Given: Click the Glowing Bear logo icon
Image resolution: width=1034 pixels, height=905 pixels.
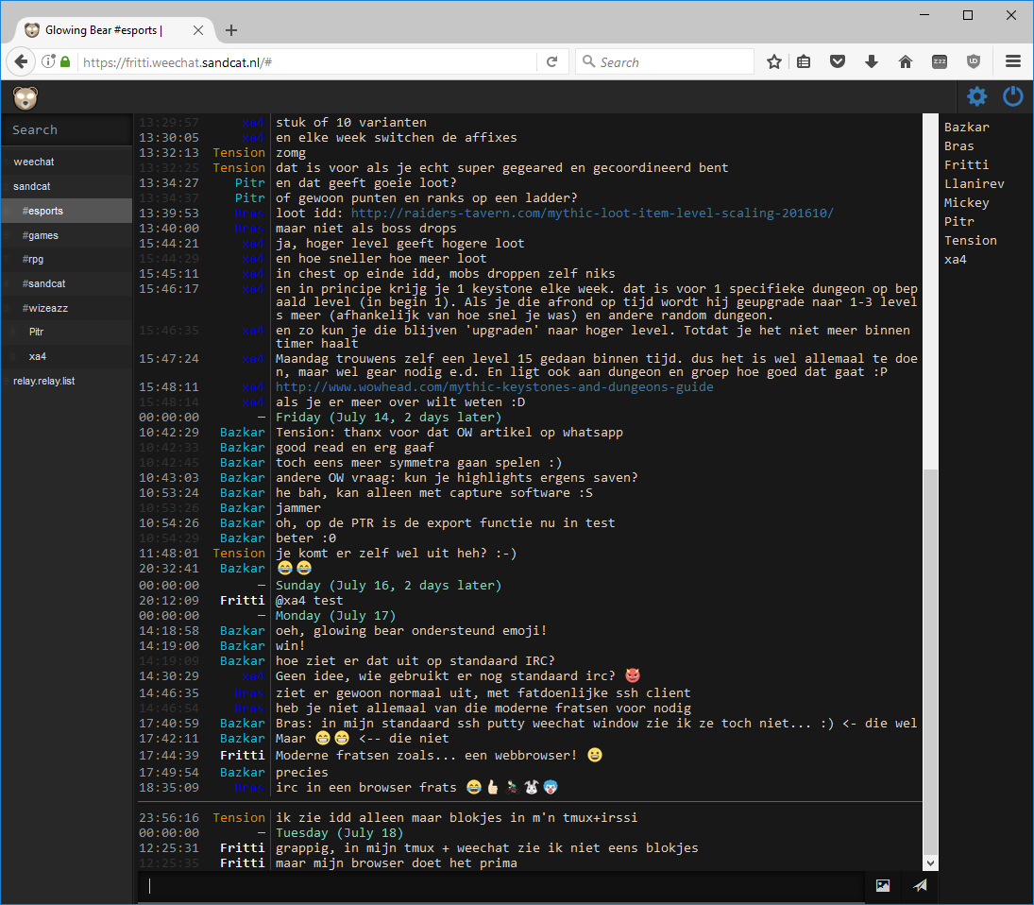Looking at the screenshot, I should 25,97.
